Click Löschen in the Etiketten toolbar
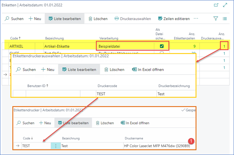 click(x=98, y=18)
